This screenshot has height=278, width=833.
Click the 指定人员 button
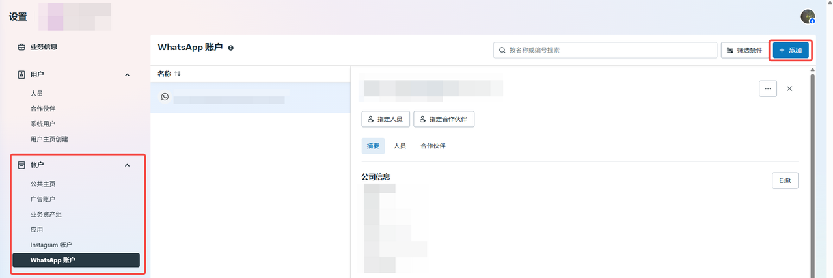385,119
